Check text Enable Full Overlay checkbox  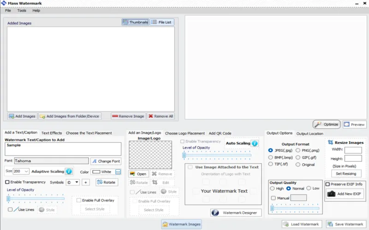coord(79,200)
